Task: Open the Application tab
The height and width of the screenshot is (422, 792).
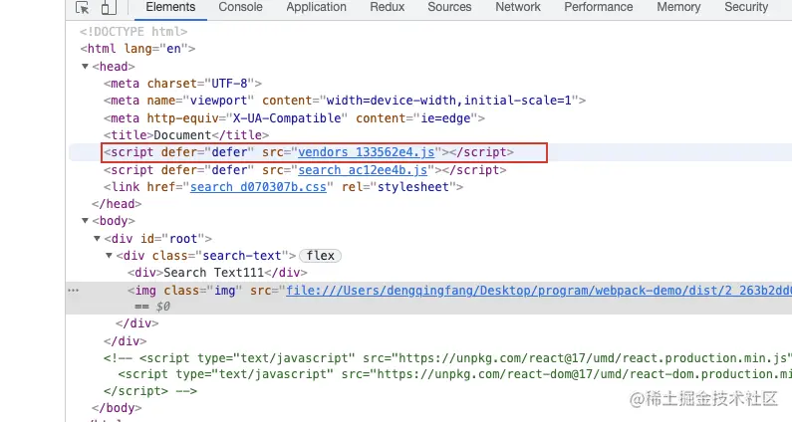Action: pos(316,7)
